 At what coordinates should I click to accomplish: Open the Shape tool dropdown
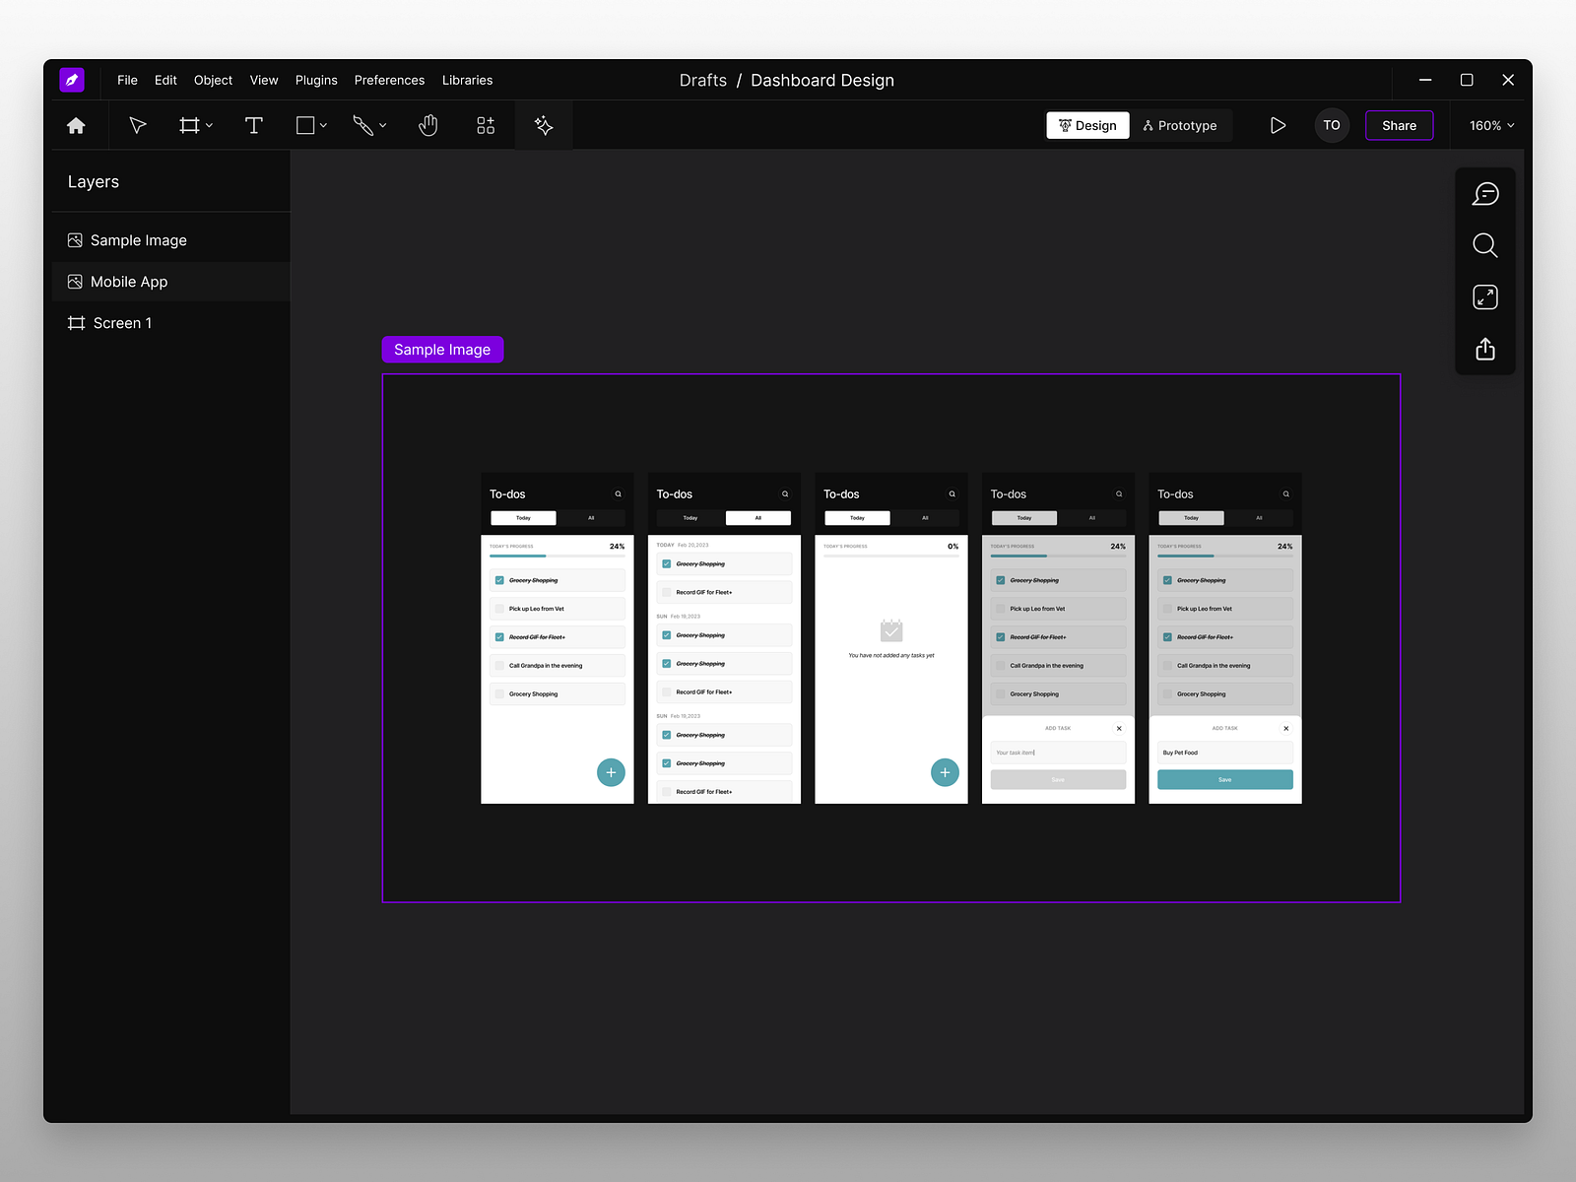pyautogui.click(x=322, y=125)
